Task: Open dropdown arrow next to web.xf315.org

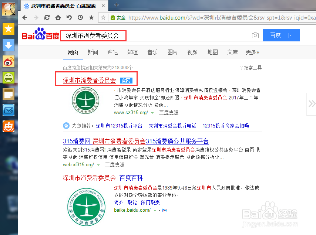Action: coord(98,165)
